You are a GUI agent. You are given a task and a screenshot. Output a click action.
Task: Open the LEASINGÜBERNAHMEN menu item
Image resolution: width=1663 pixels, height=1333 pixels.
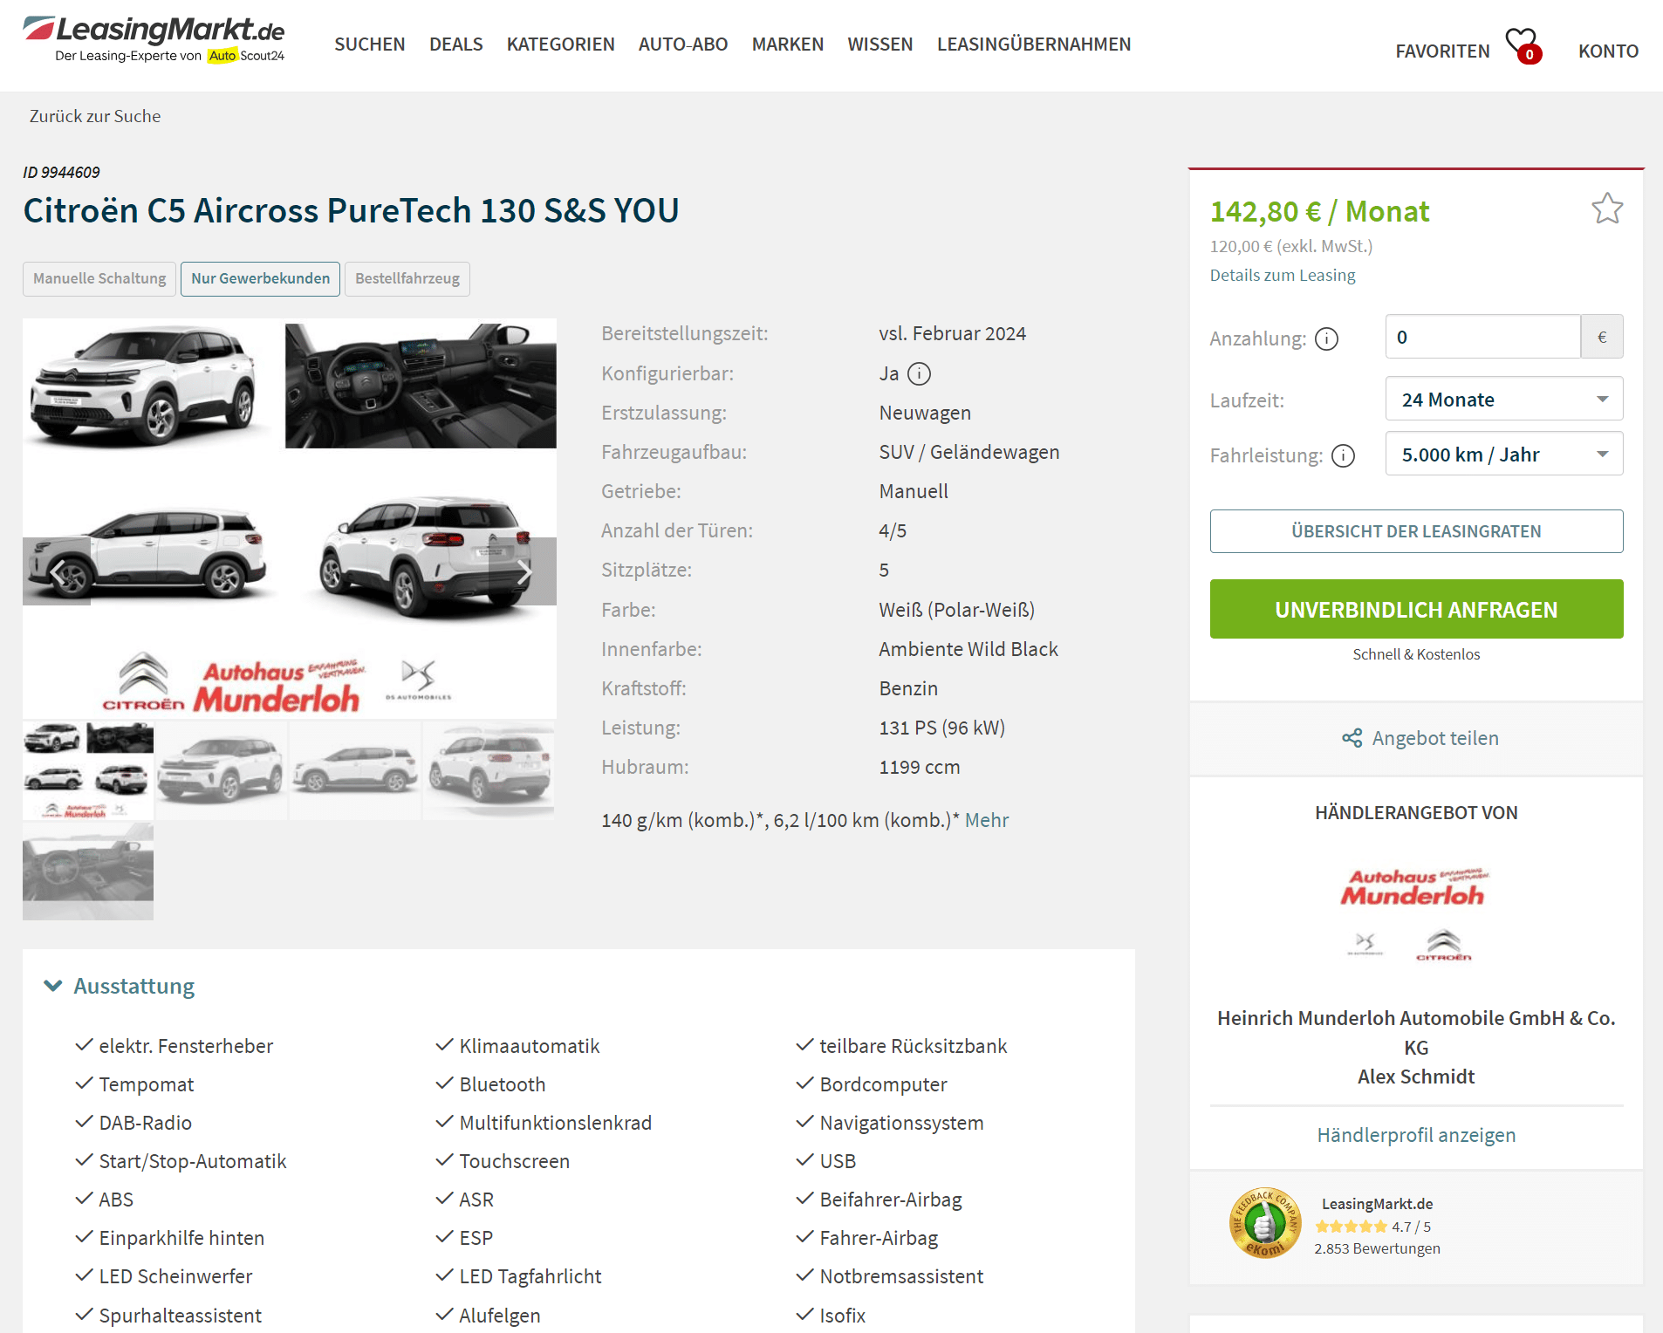1033,44
